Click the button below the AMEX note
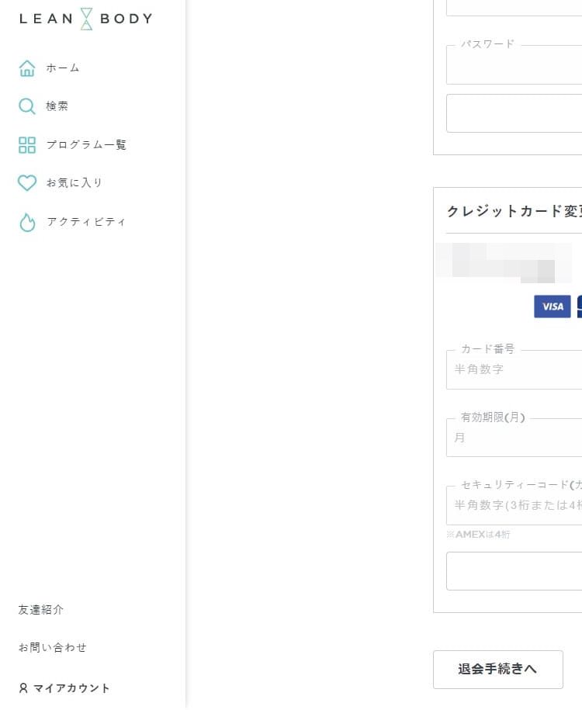The image size is (582, 710). pyautogui.click(x=514, y=571)
